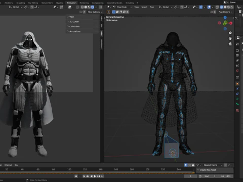Click the red X axis on navigation gizmo

(x=231, y=23)
